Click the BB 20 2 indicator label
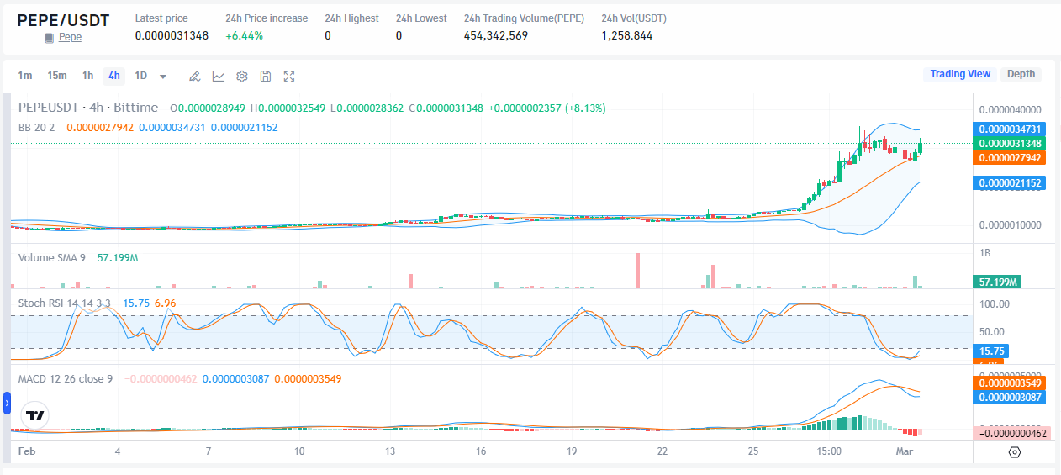Image resolution: width=1061 pixels, height=475 pixels. click(36, 127)
